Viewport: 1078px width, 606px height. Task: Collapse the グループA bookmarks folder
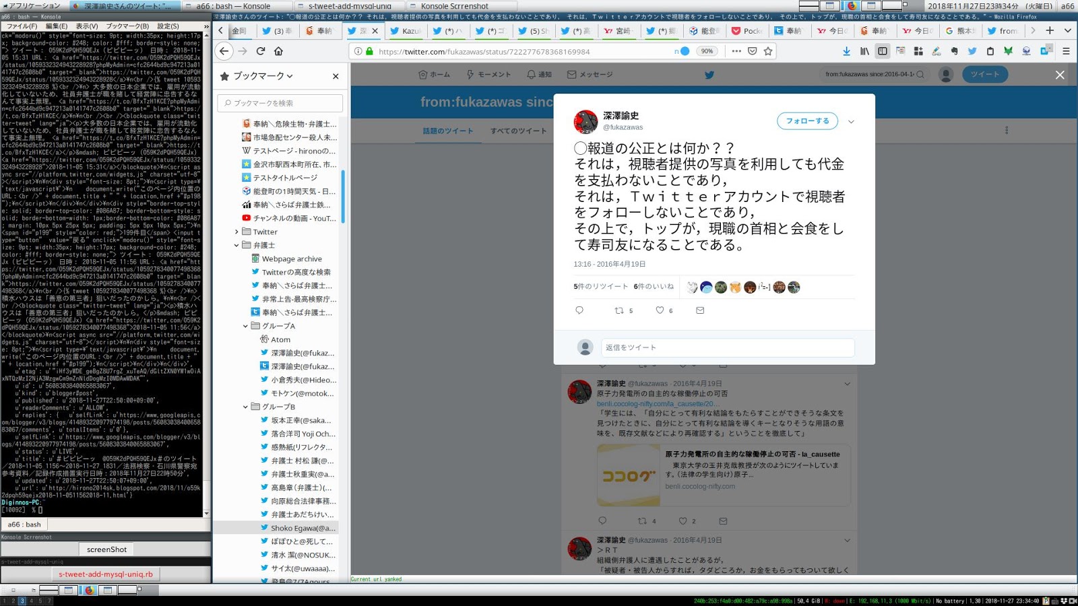pyautogui.click(x=246, y=326)
